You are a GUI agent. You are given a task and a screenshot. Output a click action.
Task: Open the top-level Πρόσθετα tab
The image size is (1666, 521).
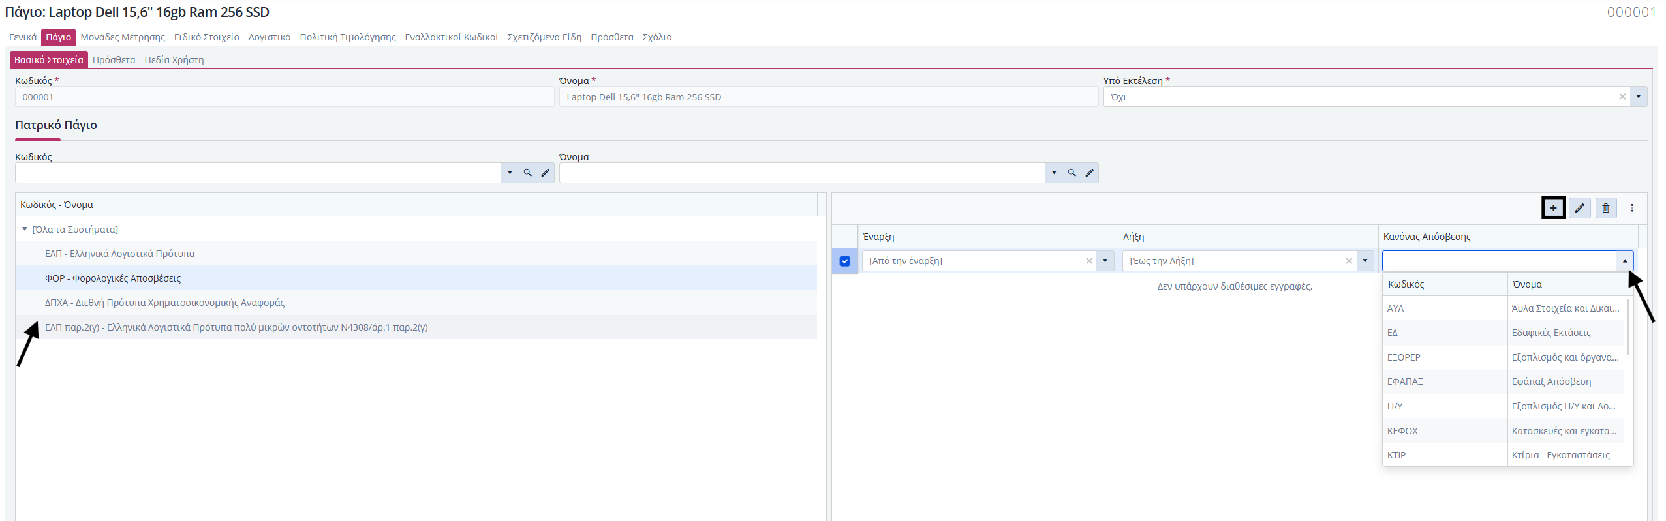[612, 37]
